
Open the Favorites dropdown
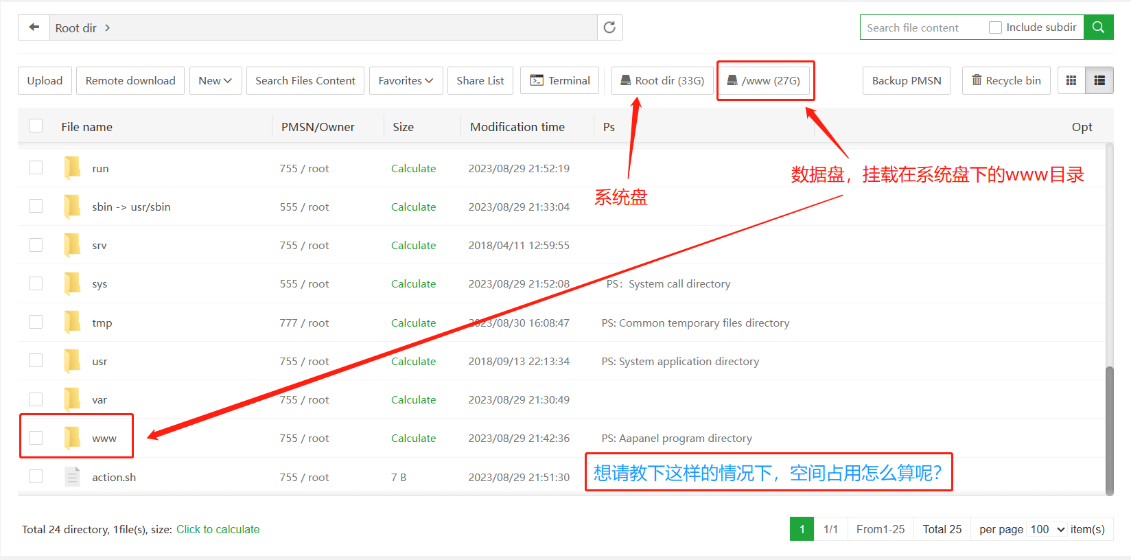(406, 81)
